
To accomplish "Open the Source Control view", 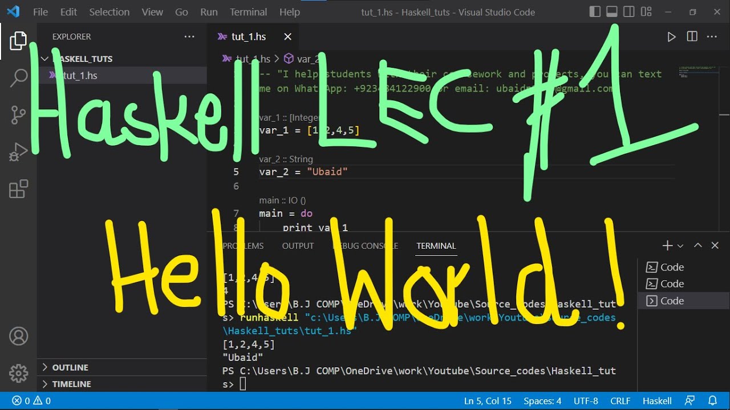I will [x=18, y=115].
